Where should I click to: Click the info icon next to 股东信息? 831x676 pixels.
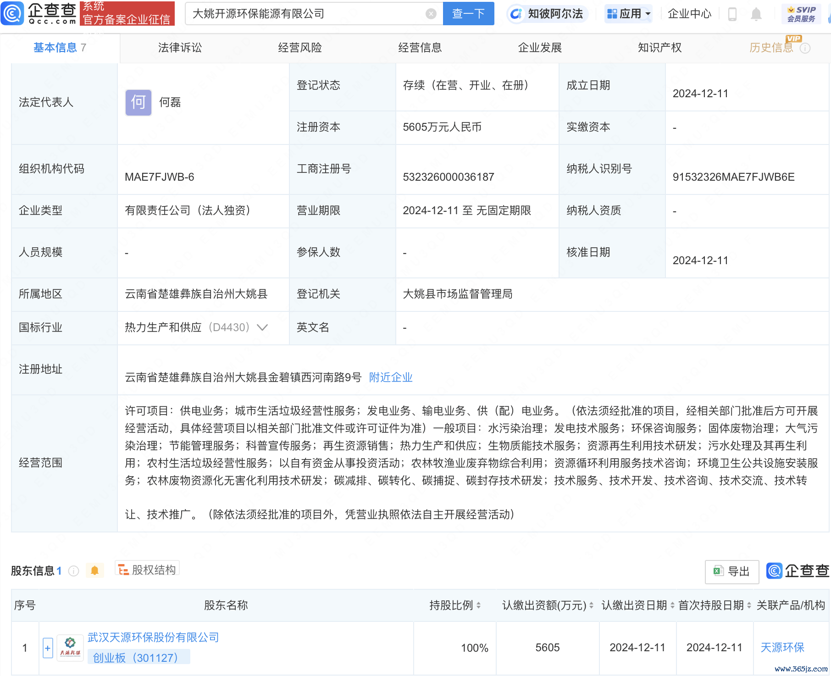pos(73,571)
